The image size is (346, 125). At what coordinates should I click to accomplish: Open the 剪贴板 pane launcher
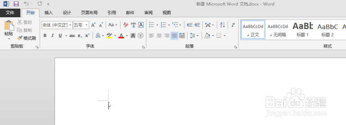[x=37, y=47]
